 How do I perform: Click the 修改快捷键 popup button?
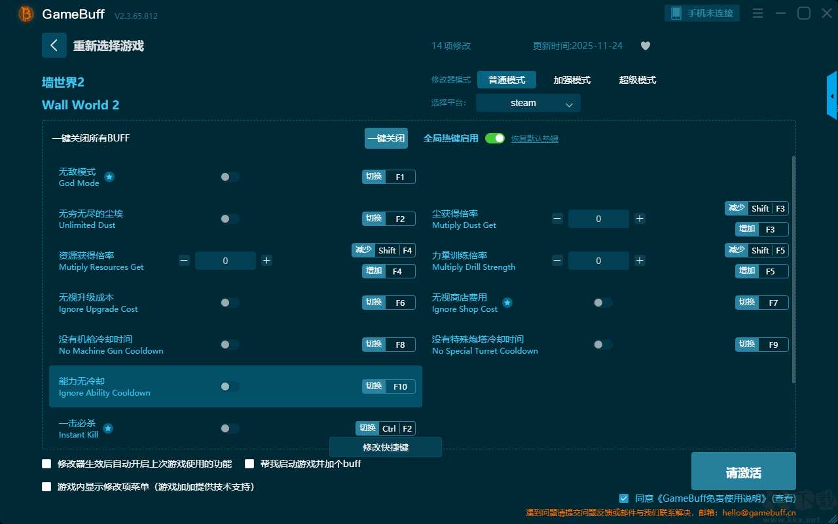386,447
